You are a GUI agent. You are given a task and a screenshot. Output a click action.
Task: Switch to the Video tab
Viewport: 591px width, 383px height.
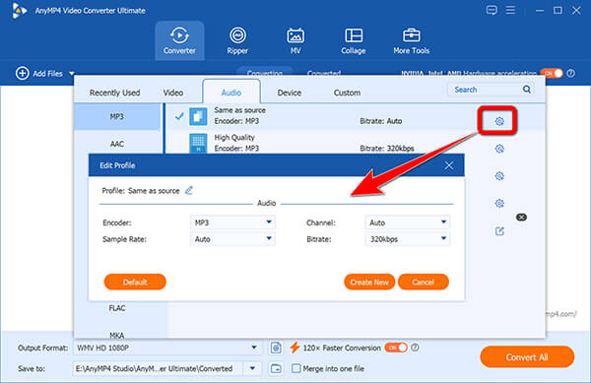pos(173,93)
